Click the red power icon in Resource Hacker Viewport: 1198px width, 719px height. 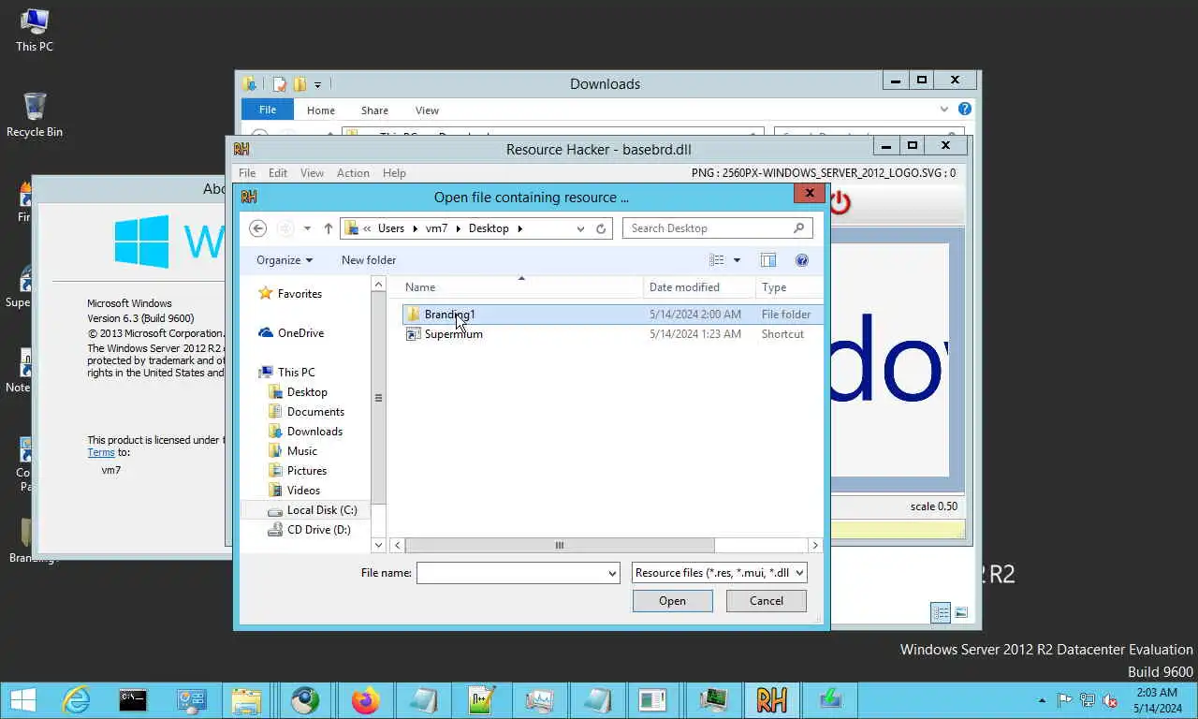point(840,202)
